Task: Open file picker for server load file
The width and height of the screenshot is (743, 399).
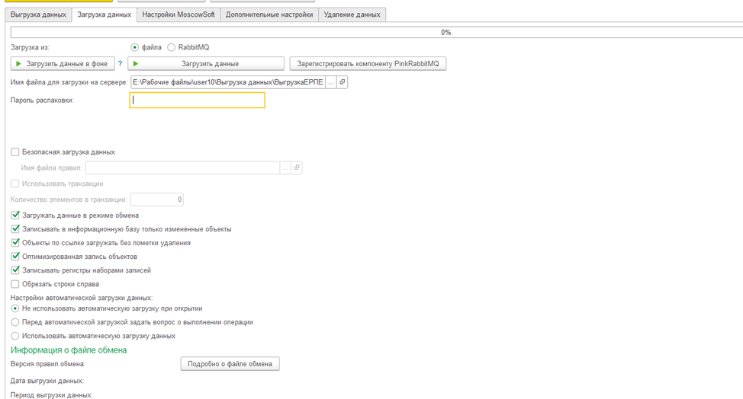Action: point(330,82)
